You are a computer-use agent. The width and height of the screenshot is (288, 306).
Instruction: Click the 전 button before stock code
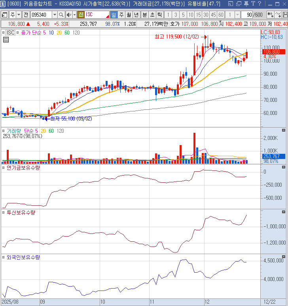click(26, 15)
